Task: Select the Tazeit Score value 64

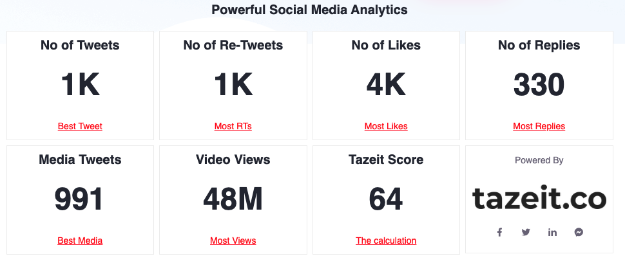Action: click(386, 199)
